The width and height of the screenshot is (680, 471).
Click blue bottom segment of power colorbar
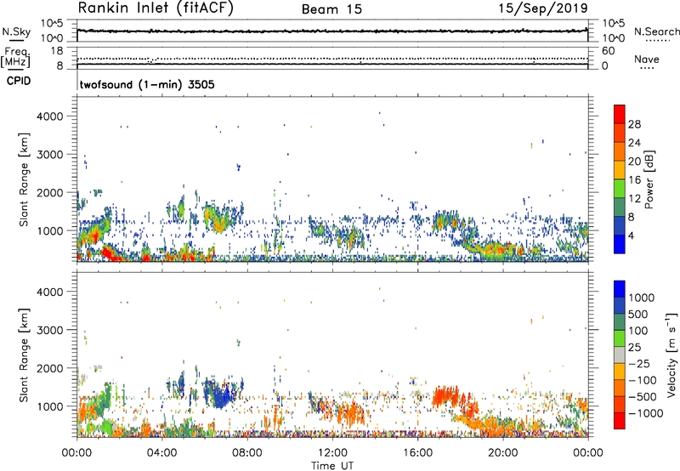(x=620, y=244)
